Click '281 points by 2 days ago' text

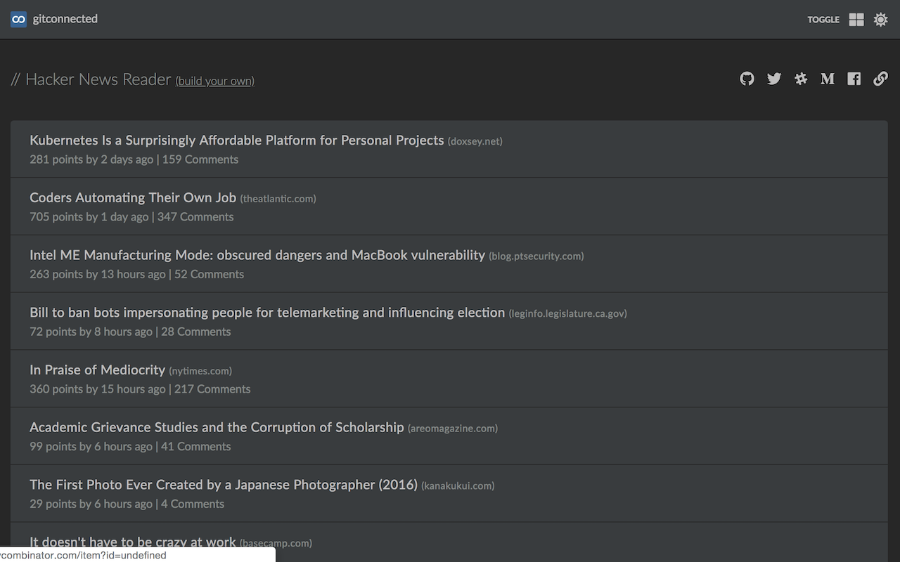(x=91, y=159)
